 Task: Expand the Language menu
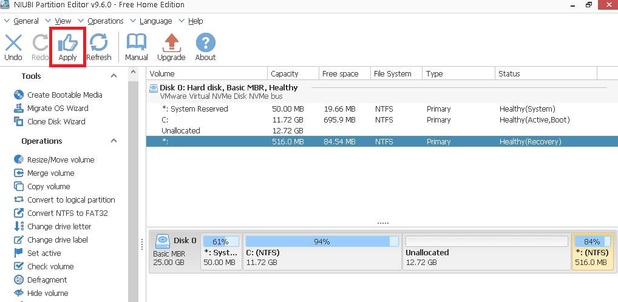tap(155, 21)
